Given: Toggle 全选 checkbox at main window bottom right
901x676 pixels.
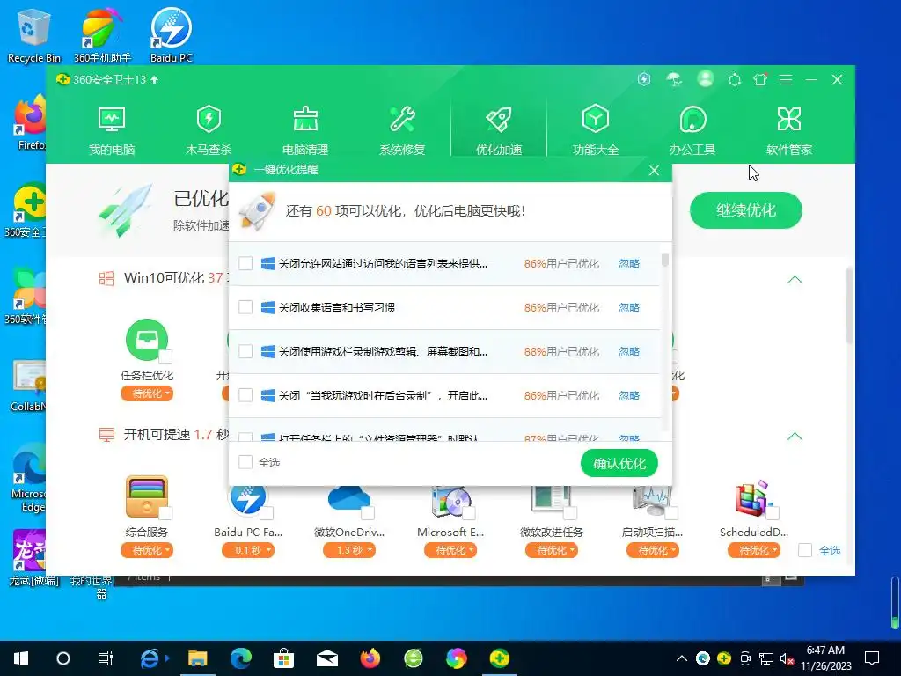Looking at the screenshot, I should pyautogui.click(x=805, y=550).
